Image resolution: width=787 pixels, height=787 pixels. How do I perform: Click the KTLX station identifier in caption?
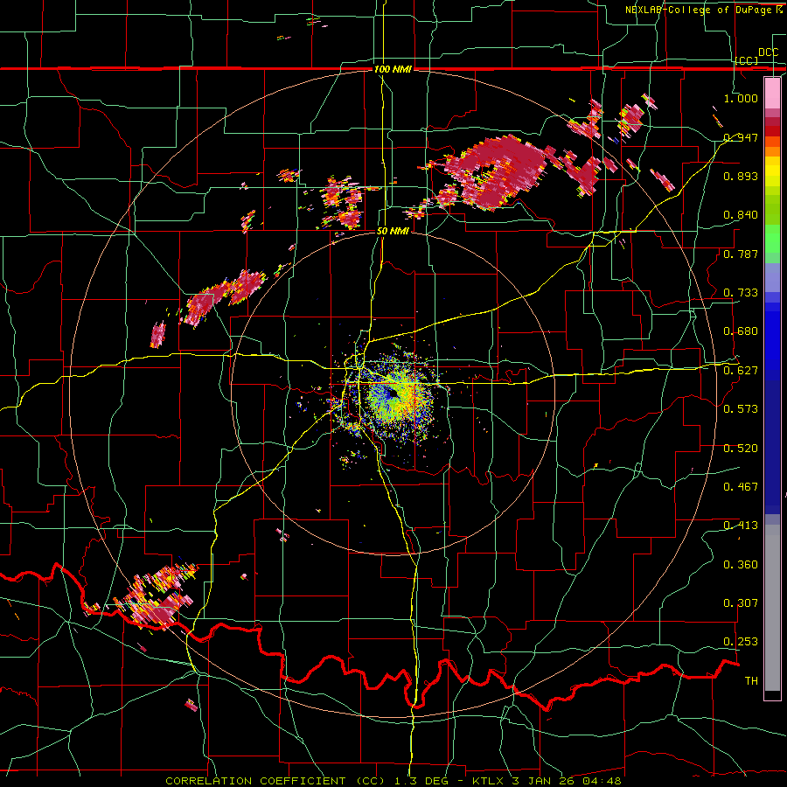click(490, 781)
